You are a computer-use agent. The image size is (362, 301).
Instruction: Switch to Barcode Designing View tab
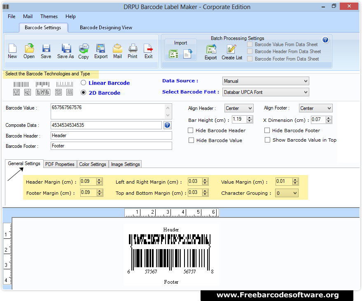[106, 28]
